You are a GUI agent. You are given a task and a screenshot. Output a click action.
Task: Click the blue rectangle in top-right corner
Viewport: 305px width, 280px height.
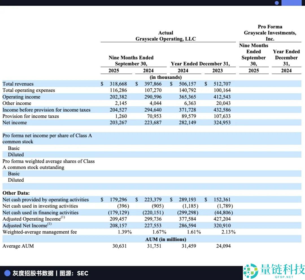[292, 3]
